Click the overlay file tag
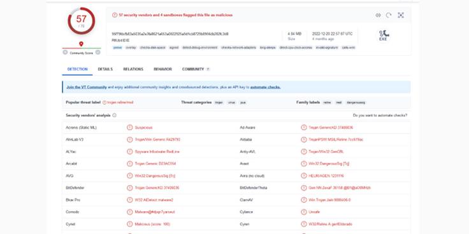 [131, 48]
